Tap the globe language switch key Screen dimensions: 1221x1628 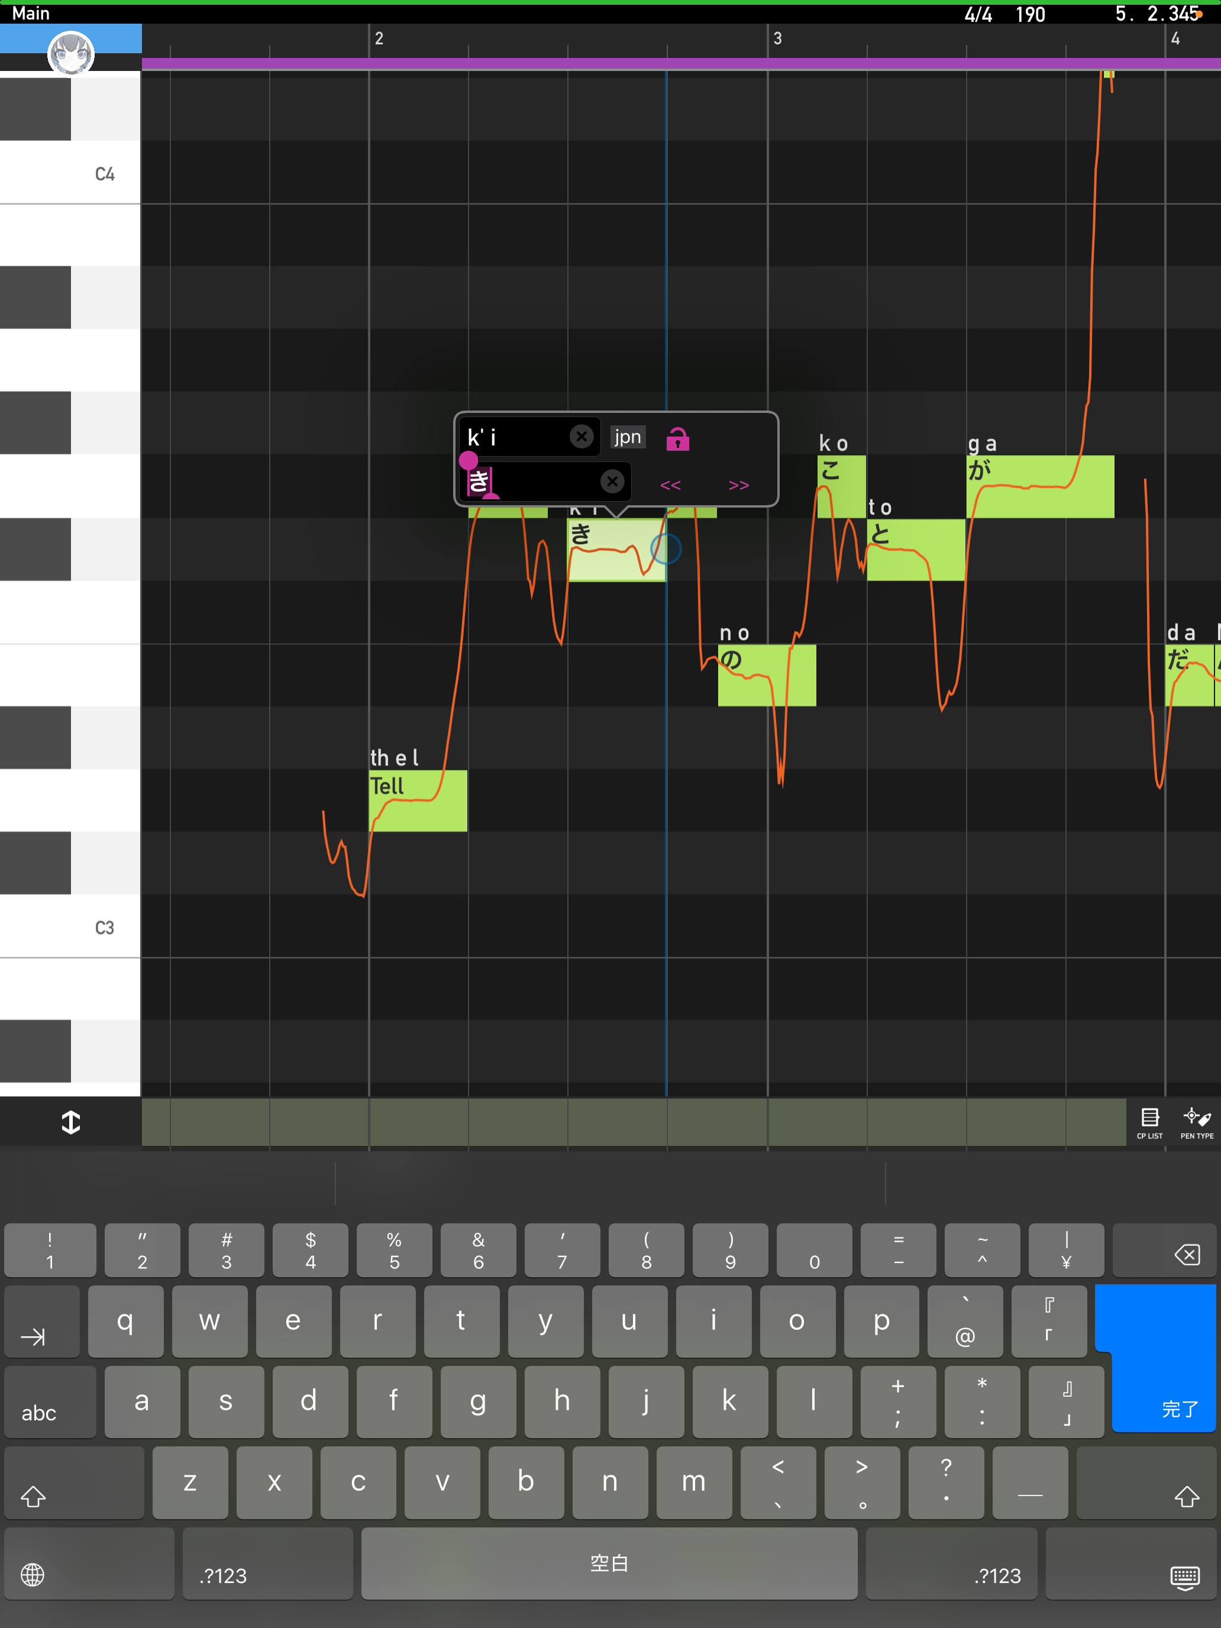coord(33,1575)
